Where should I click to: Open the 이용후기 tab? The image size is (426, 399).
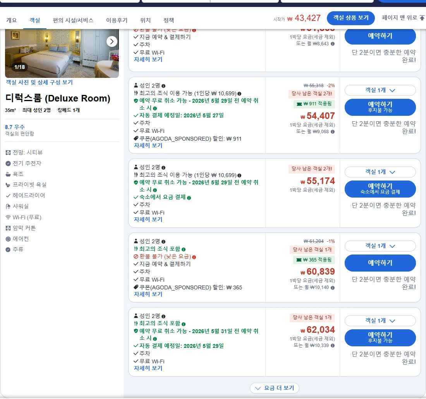117,20
